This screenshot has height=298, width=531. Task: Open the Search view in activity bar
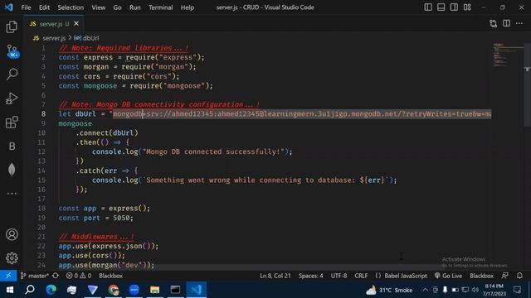click(12, 74)
